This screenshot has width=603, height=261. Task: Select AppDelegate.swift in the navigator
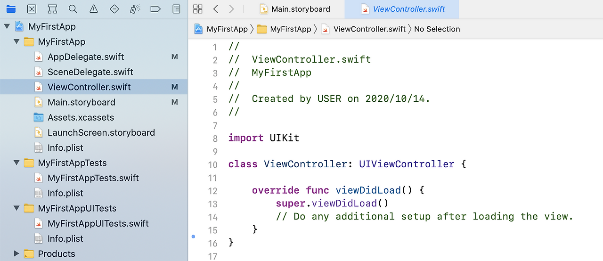pyautogui.click(x=93, y=57)
